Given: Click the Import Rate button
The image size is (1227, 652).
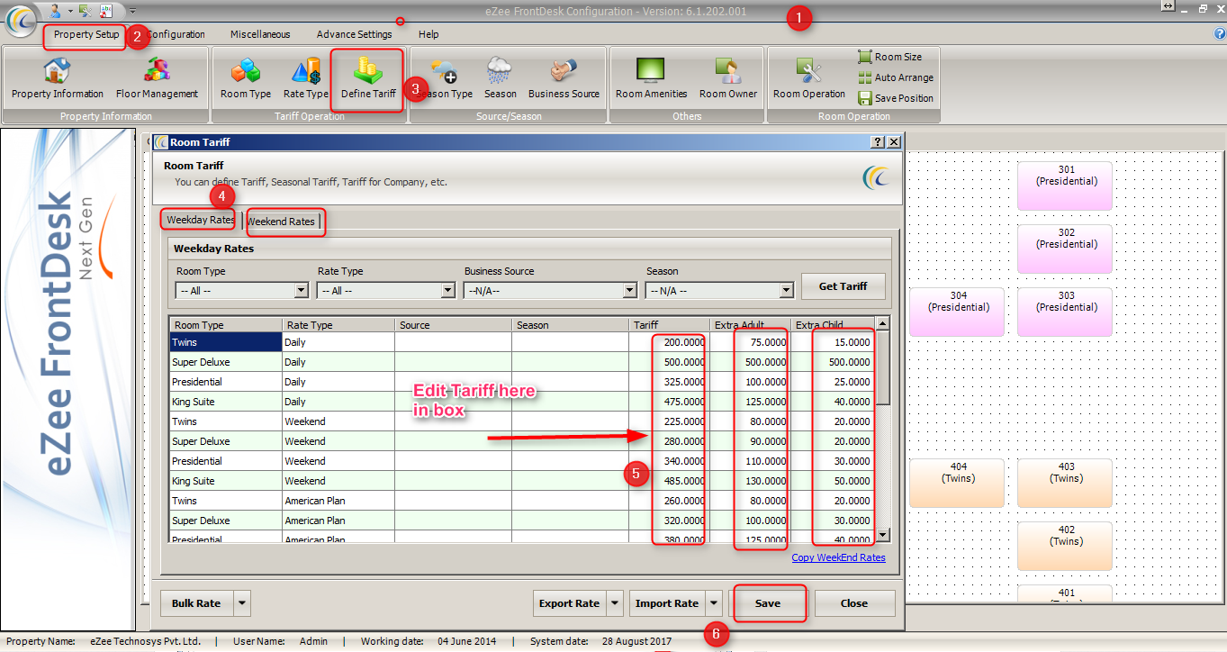Looking at the screenshot, I should [667, 603].
